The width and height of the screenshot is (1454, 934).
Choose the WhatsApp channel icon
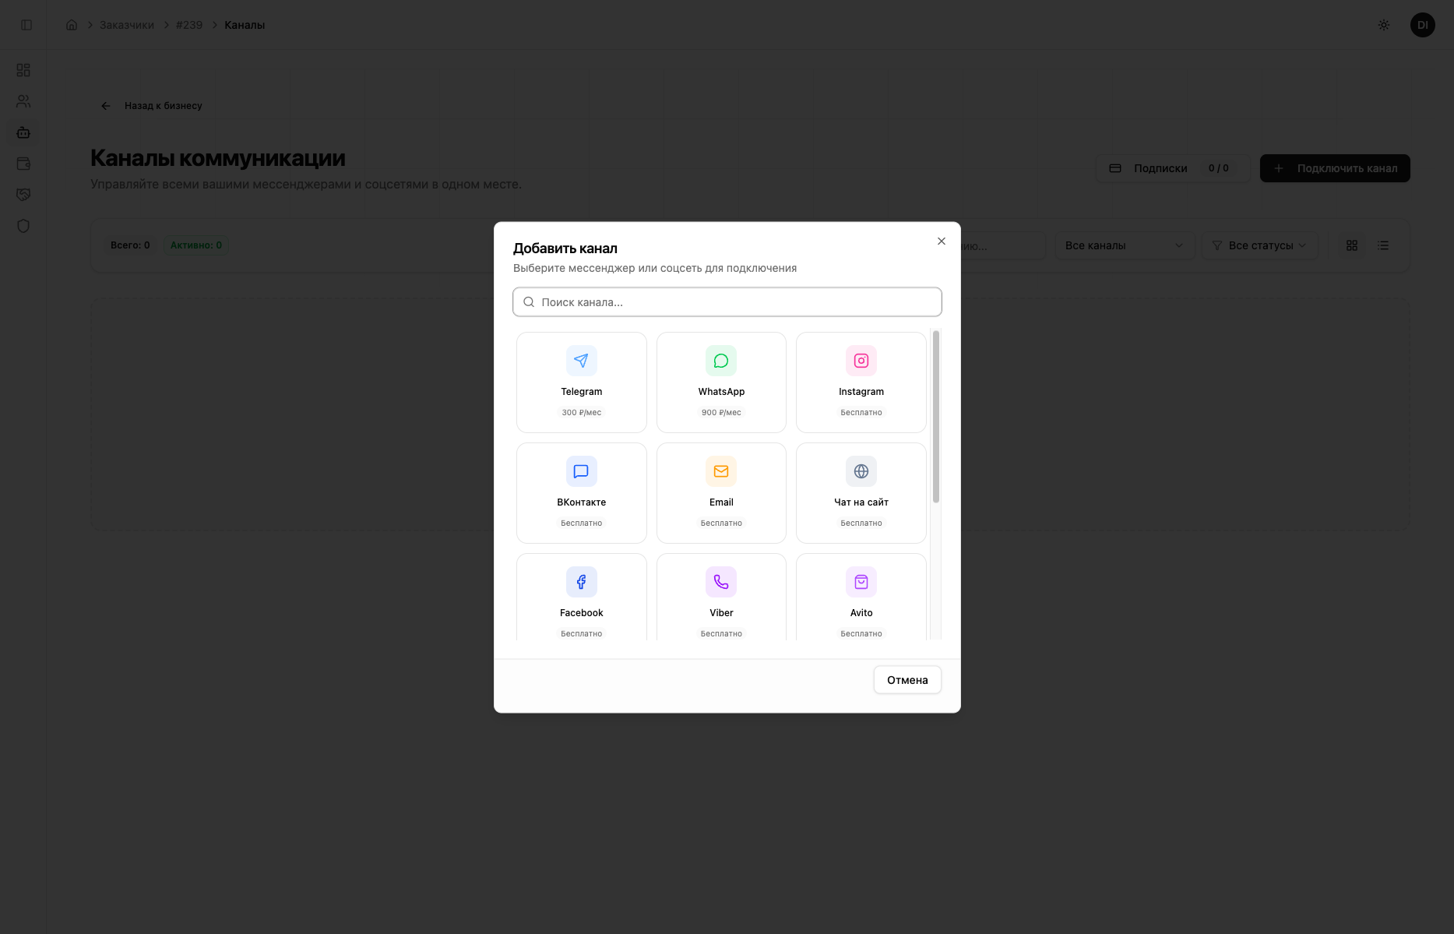coord(721,361)
